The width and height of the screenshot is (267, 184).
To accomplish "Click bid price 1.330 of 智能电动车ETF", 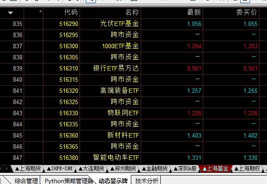I will (250, 158).
